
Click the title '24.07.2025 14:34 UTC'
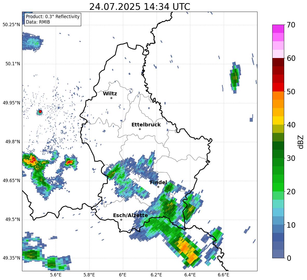(x=139, y=7)
